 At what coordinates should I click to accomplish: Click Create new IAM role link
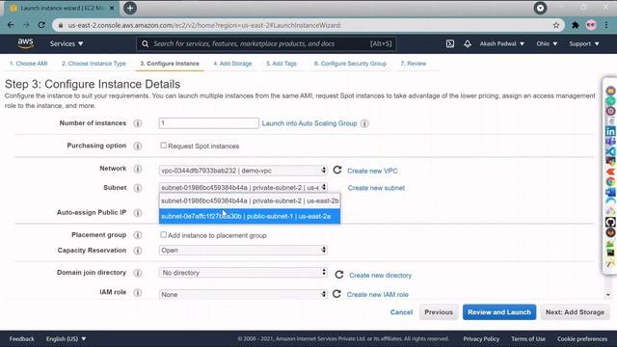(377, 294)
